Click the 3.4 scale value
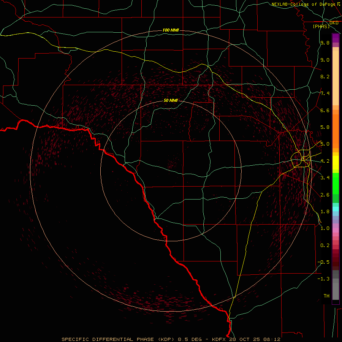This screenshot has height=342, width=342. (325, 178)
